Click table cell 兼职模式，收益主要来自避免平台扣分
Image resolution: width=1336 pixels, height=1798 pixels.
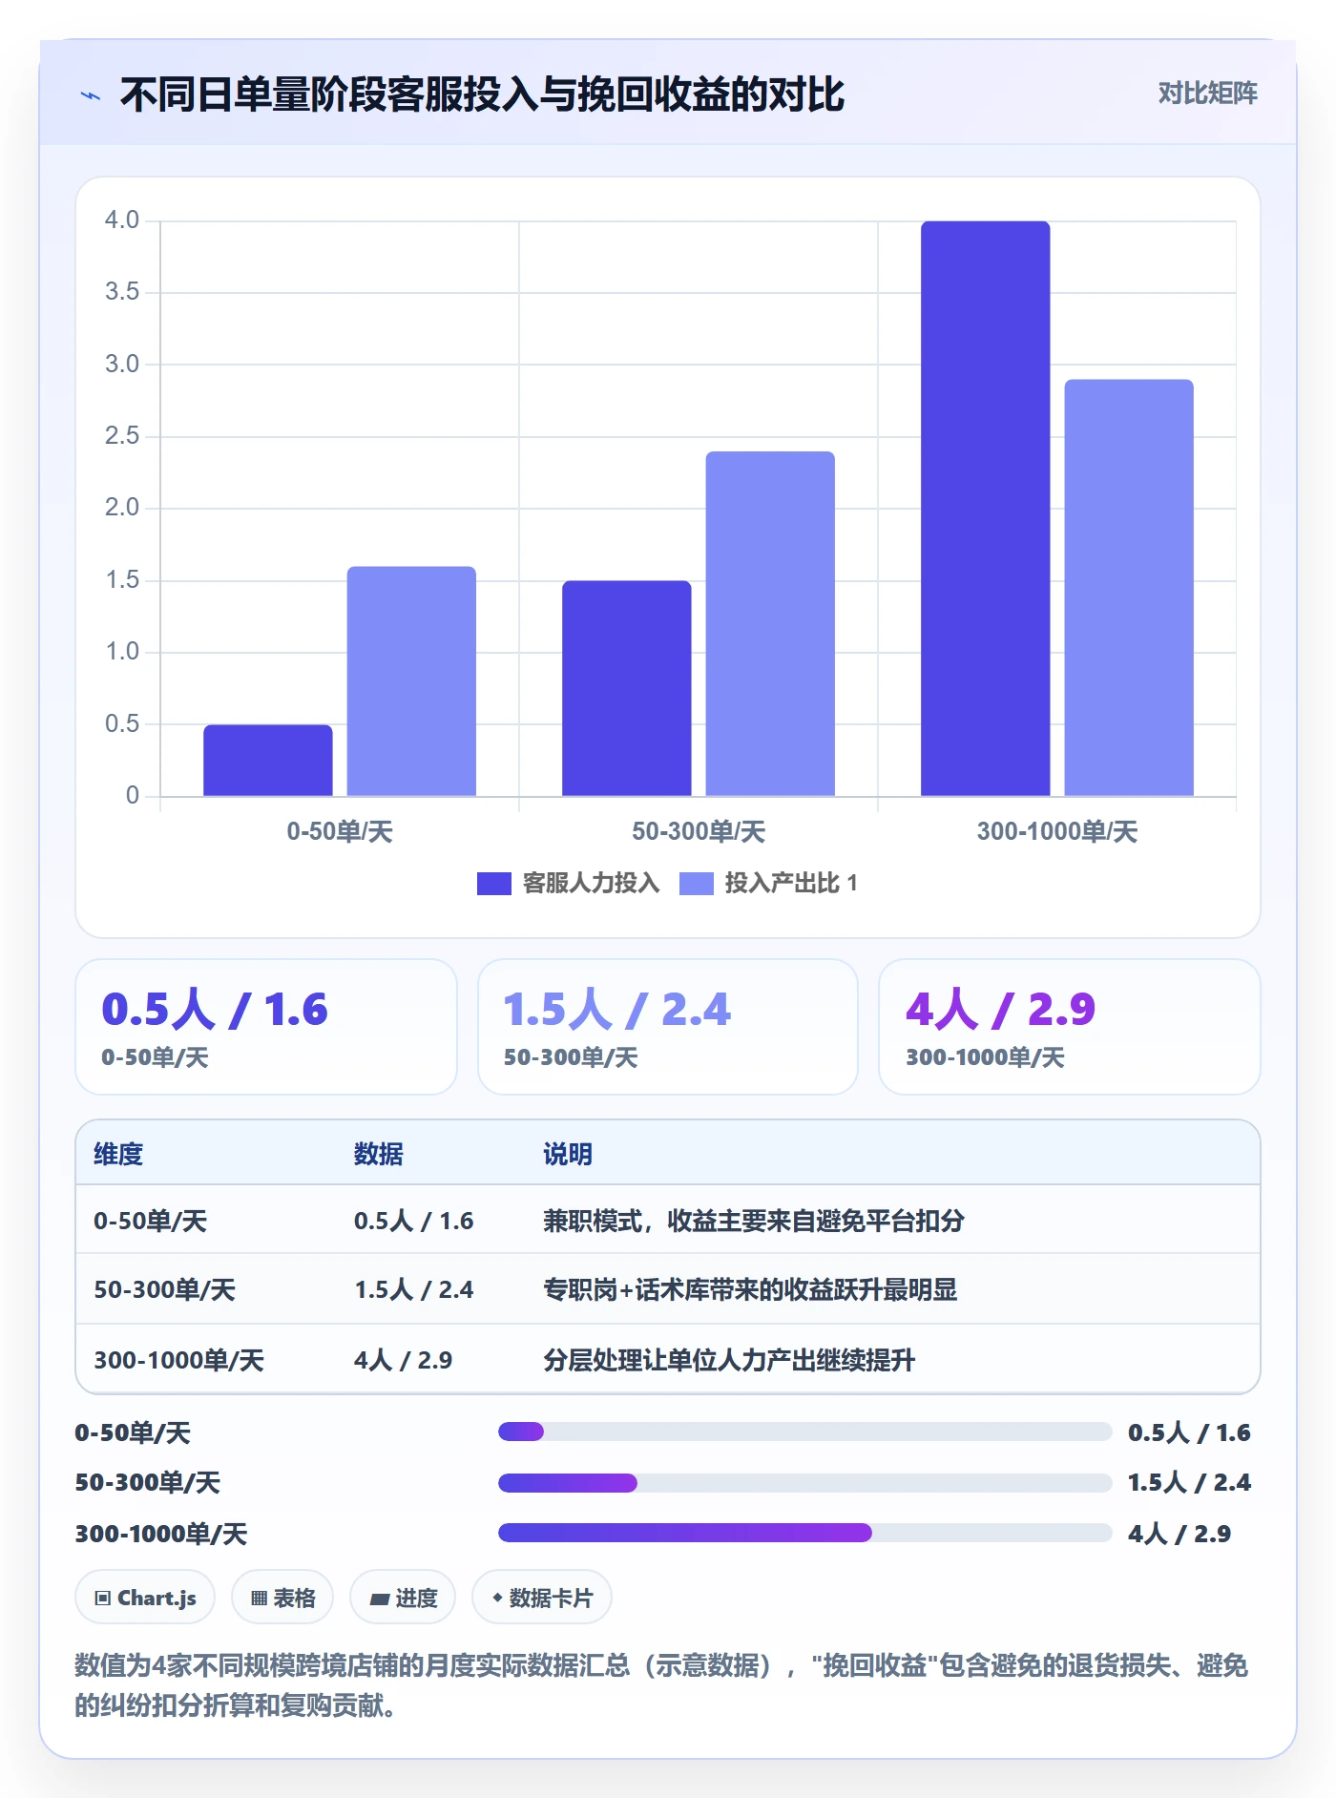click(x=754, y=1221)
